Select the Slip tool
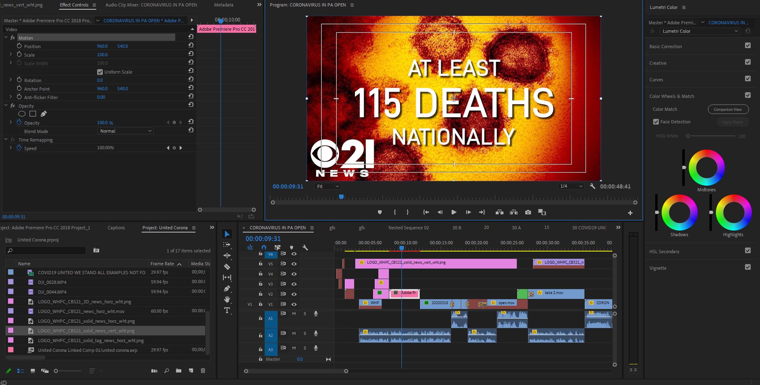Screen dimensions: 760x385 227,277
